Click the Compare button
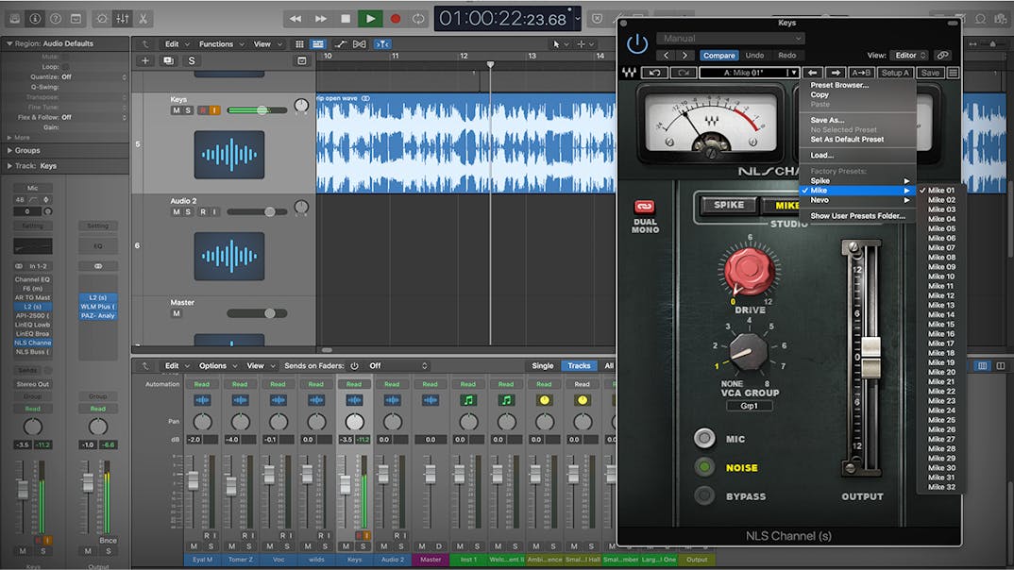The width and height of the screenshot is (1014, 570). (x=718, y=56)
